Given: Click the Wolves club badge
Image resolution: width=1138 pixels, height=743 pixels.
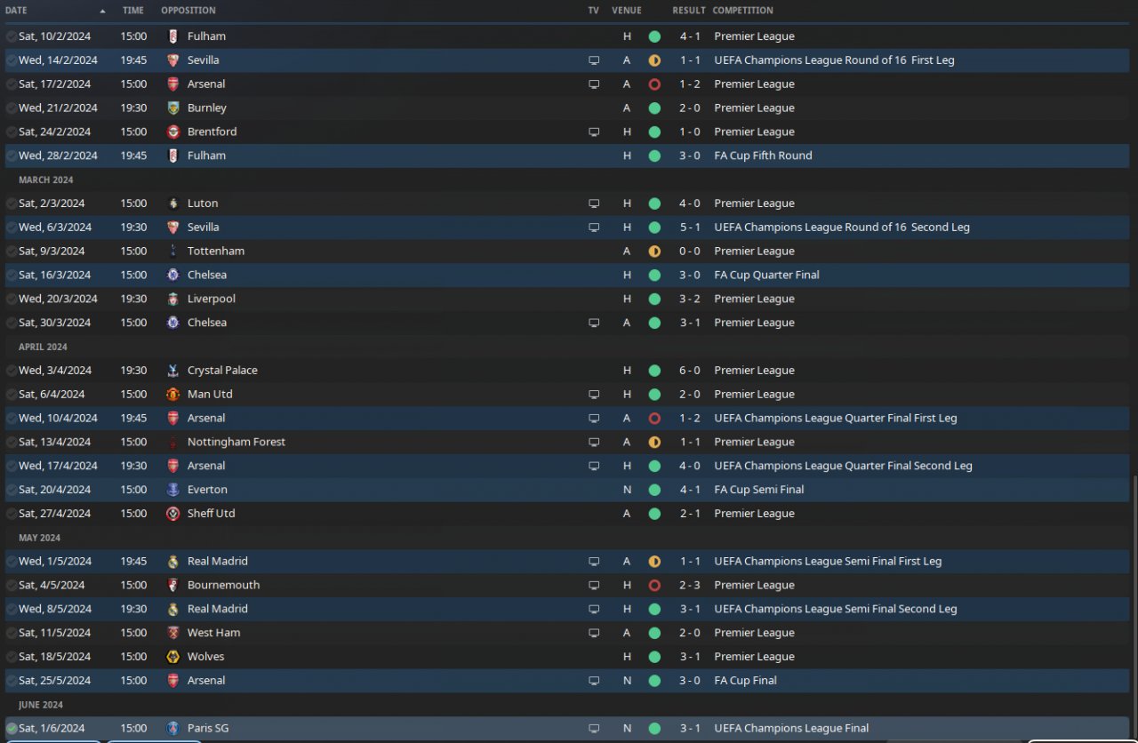Looking at the screenshot, I should [x=172, y=657].
